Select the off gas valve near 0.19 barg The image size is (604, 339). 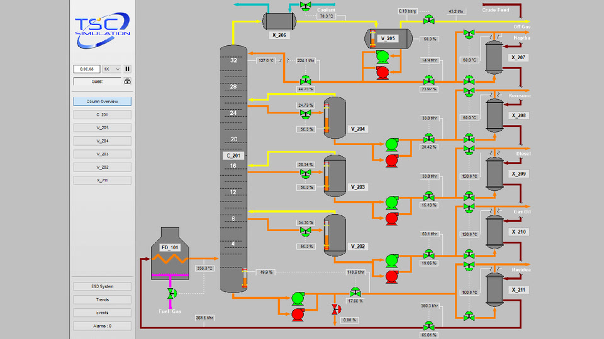[428, 19]
